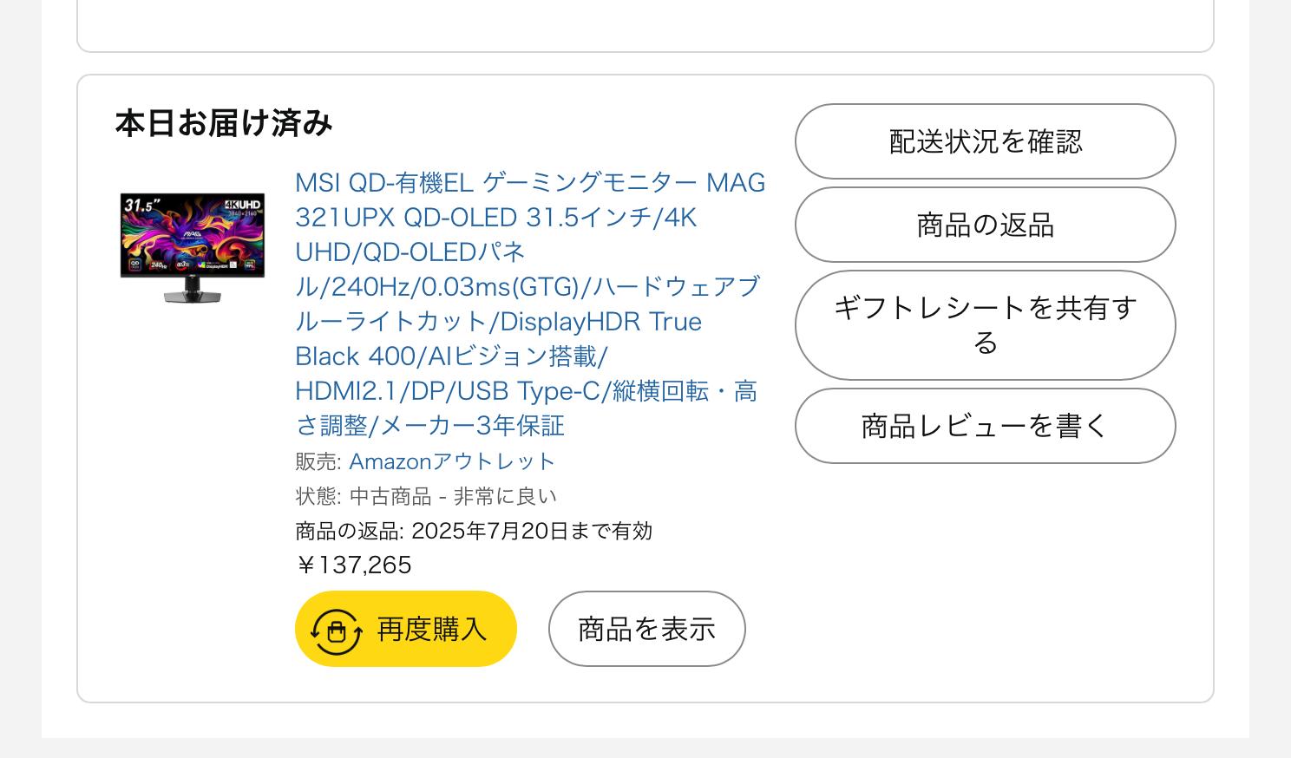1291x758 pixels.
Task: Click the 販売: seller label
Action: tap(318, 461)
